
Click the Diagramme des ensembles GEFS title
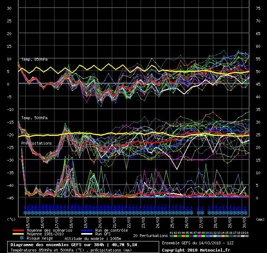74,245
